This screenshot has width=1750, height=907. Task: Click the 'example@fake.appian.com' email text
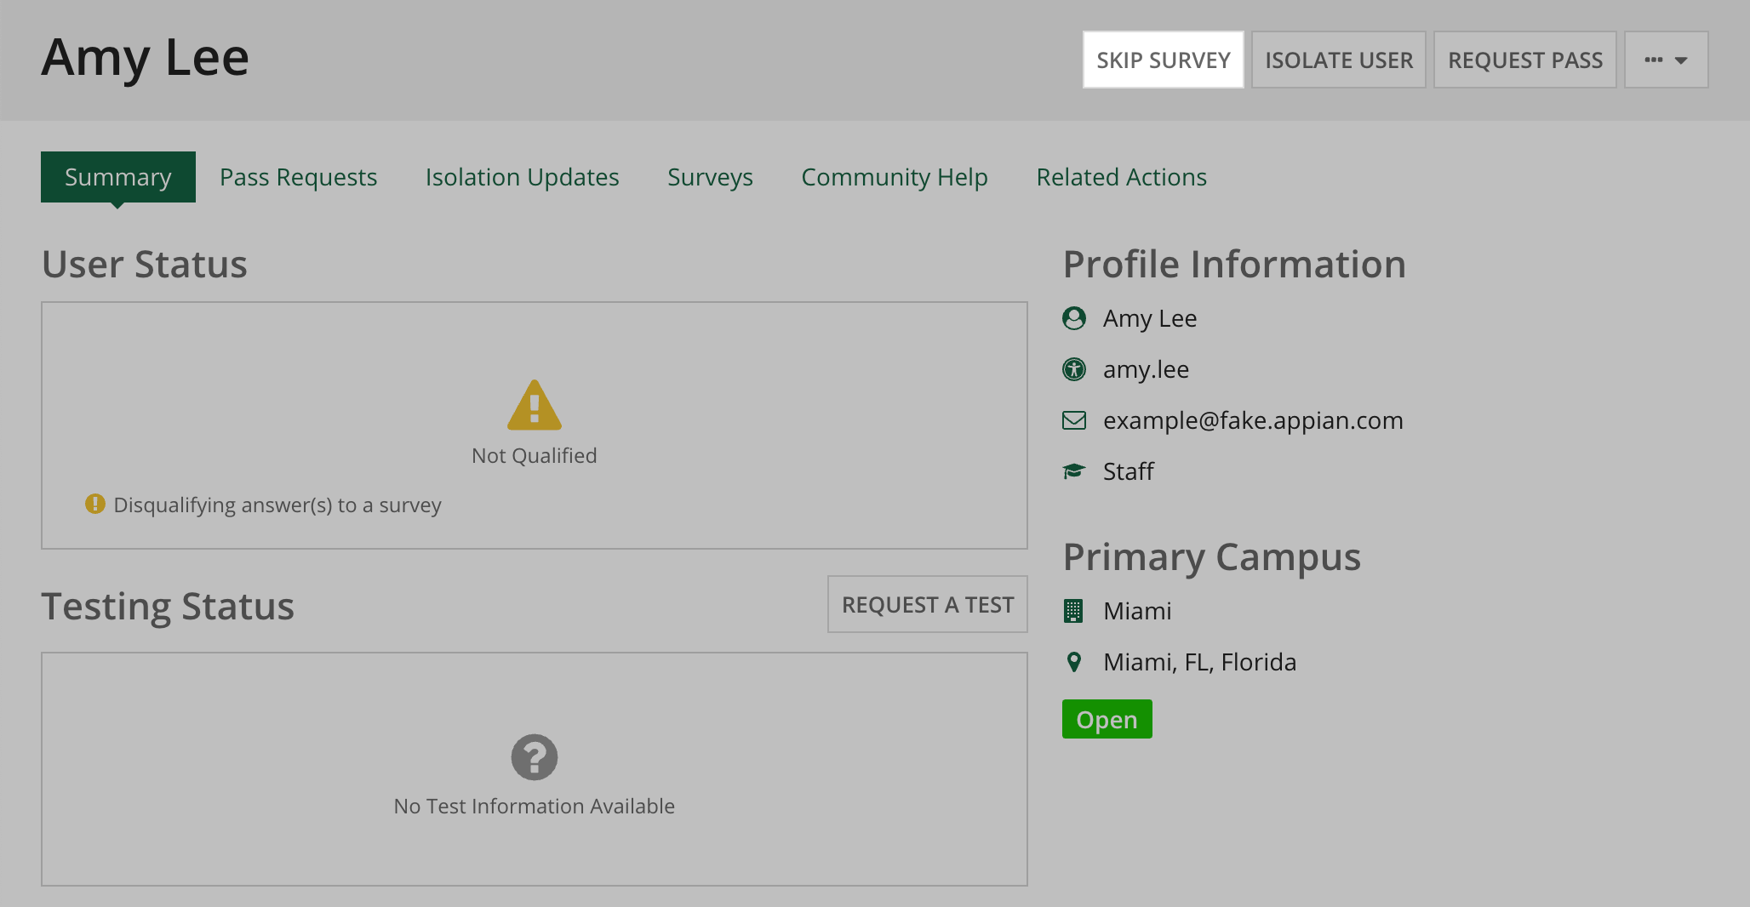coord(1253,420)
